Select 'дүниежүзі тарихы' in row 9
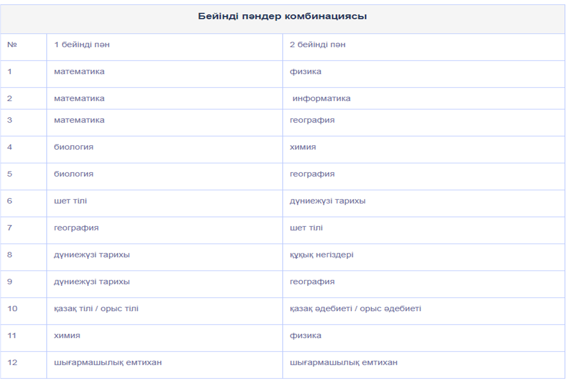The image size is (571, 381). 92,282
